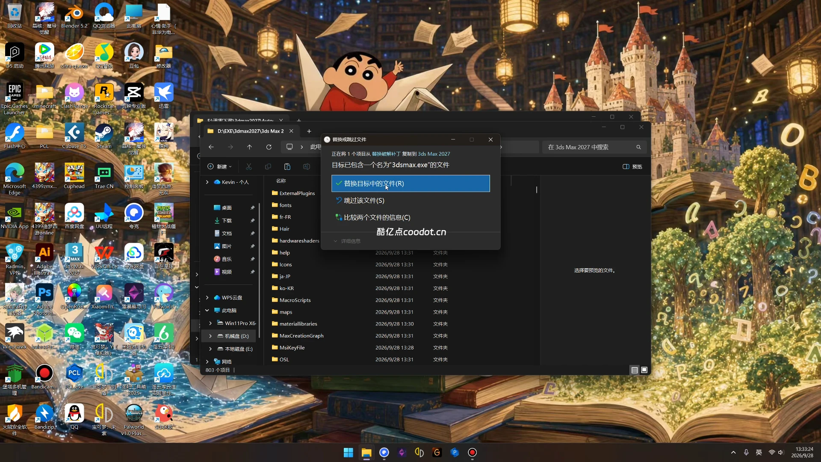
Task: Click the Explorer up-one-level arrow
Action: point(249,147)
